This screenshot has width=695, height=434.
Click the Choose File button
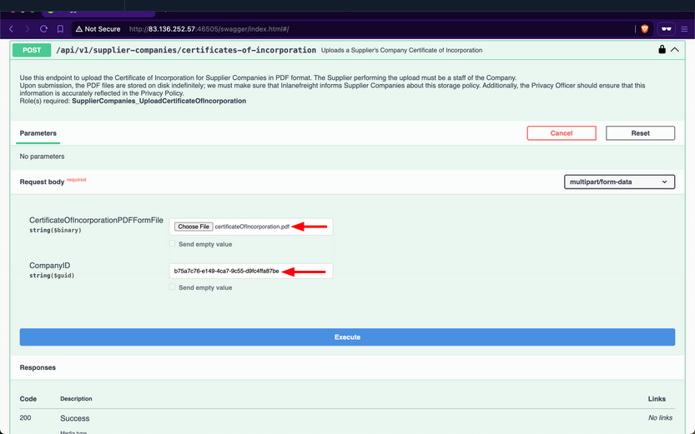click(194, 227)
